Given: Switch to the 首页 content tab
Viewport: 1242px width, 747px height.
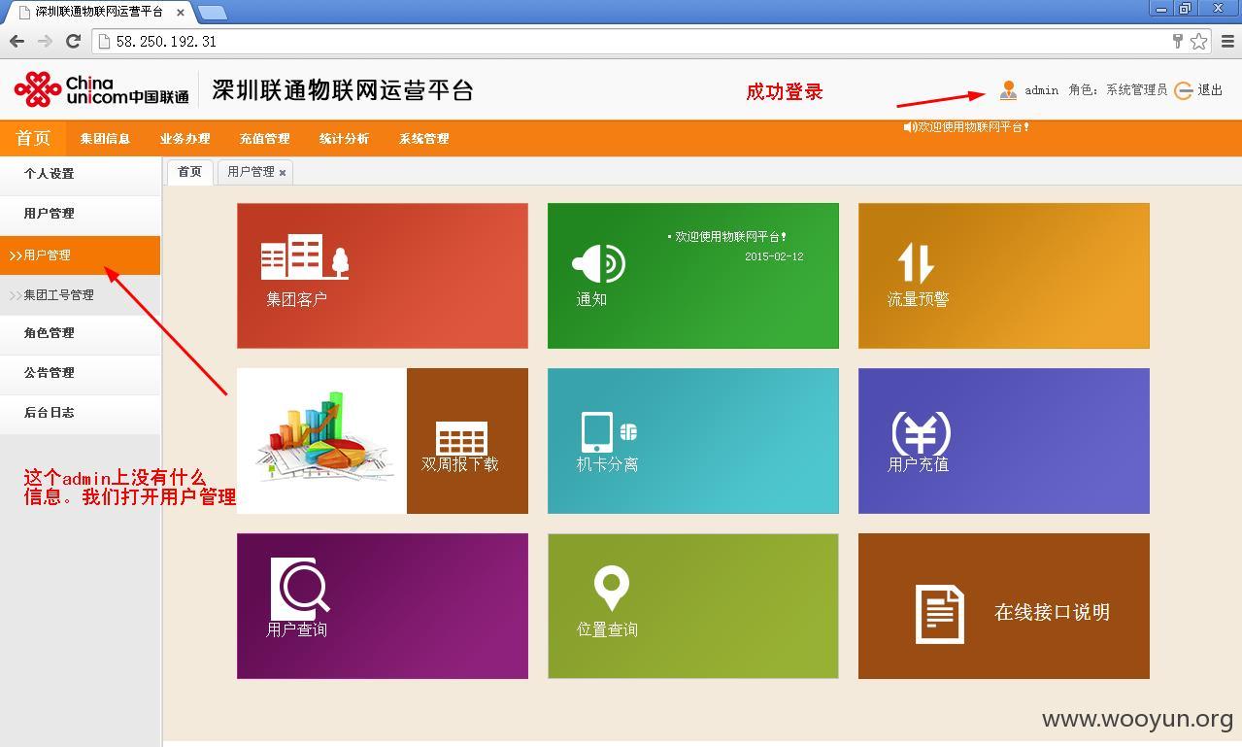Looking at the screenshot, I should (190, 172).
